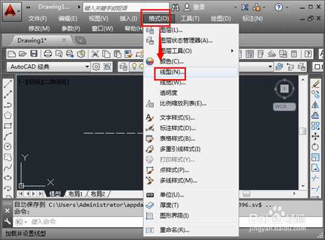
Task: Open the 修改(M) menu
Action: [39, 29]
